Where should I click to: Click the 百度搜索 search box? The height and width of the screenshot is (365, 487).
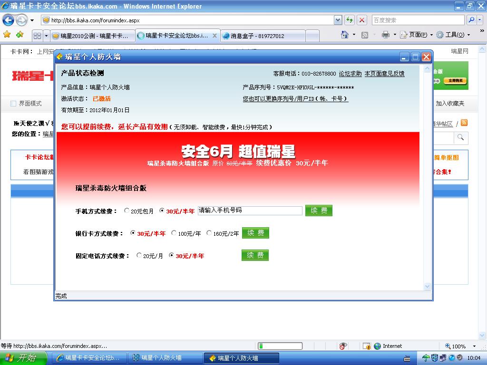tap(418, 20)
